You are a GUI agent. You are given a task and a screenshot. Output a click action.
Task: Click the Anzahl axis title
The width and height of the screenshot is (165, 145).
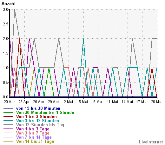9,4
